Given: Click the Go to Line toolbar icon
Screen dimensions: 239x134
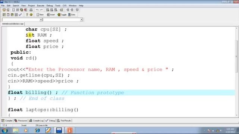Looking at the screenshot, I should [x=61, y=10].
